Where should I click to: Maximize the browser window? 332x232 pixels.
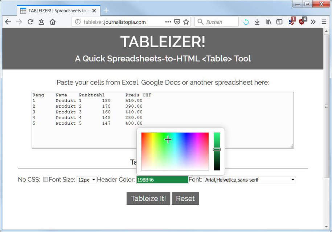308,4
